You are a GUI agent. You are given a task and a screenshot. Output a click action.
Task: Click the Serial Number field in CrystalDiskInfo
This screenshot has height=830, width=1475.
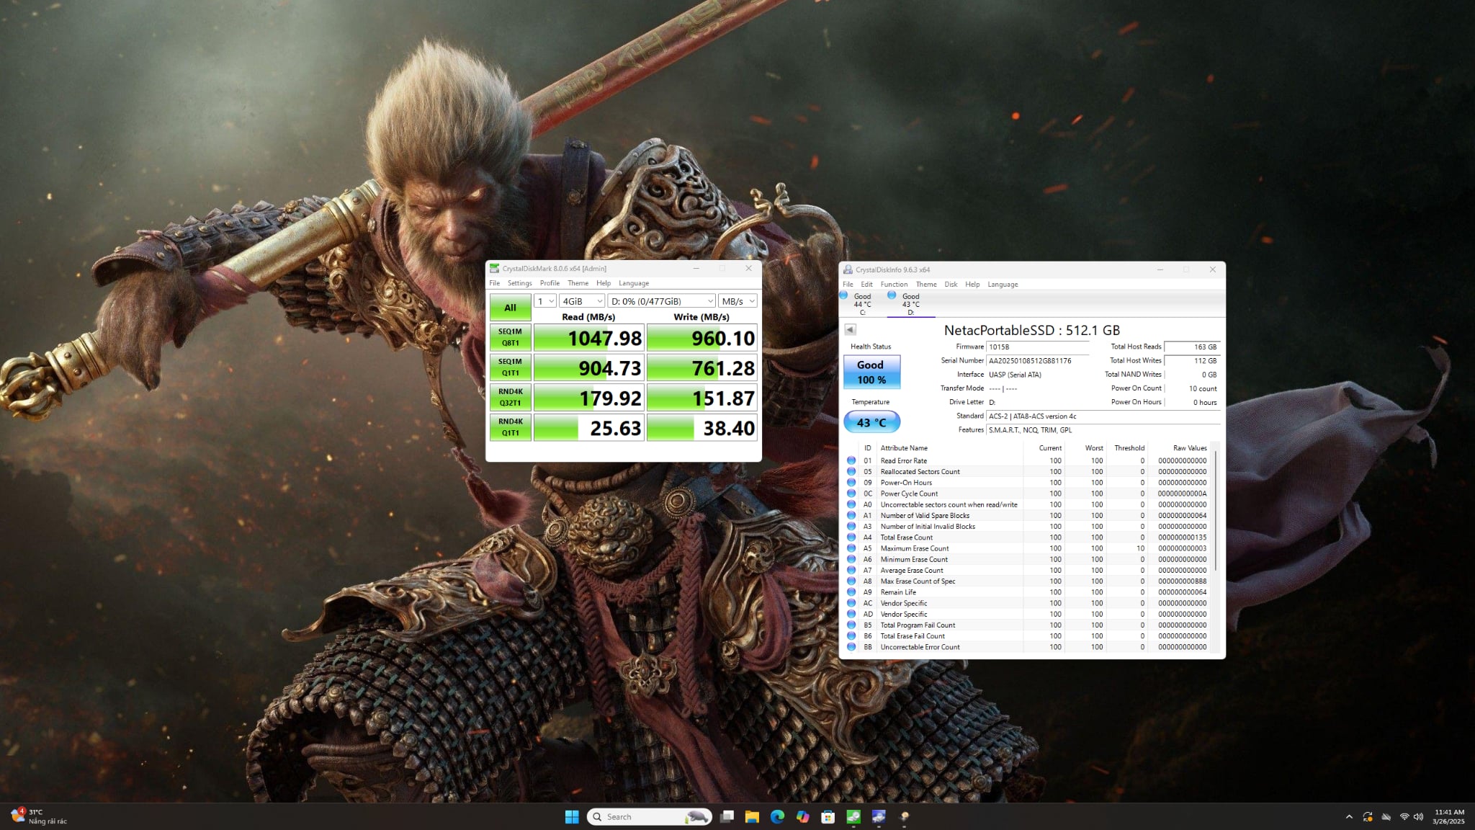coord(1037,360)
